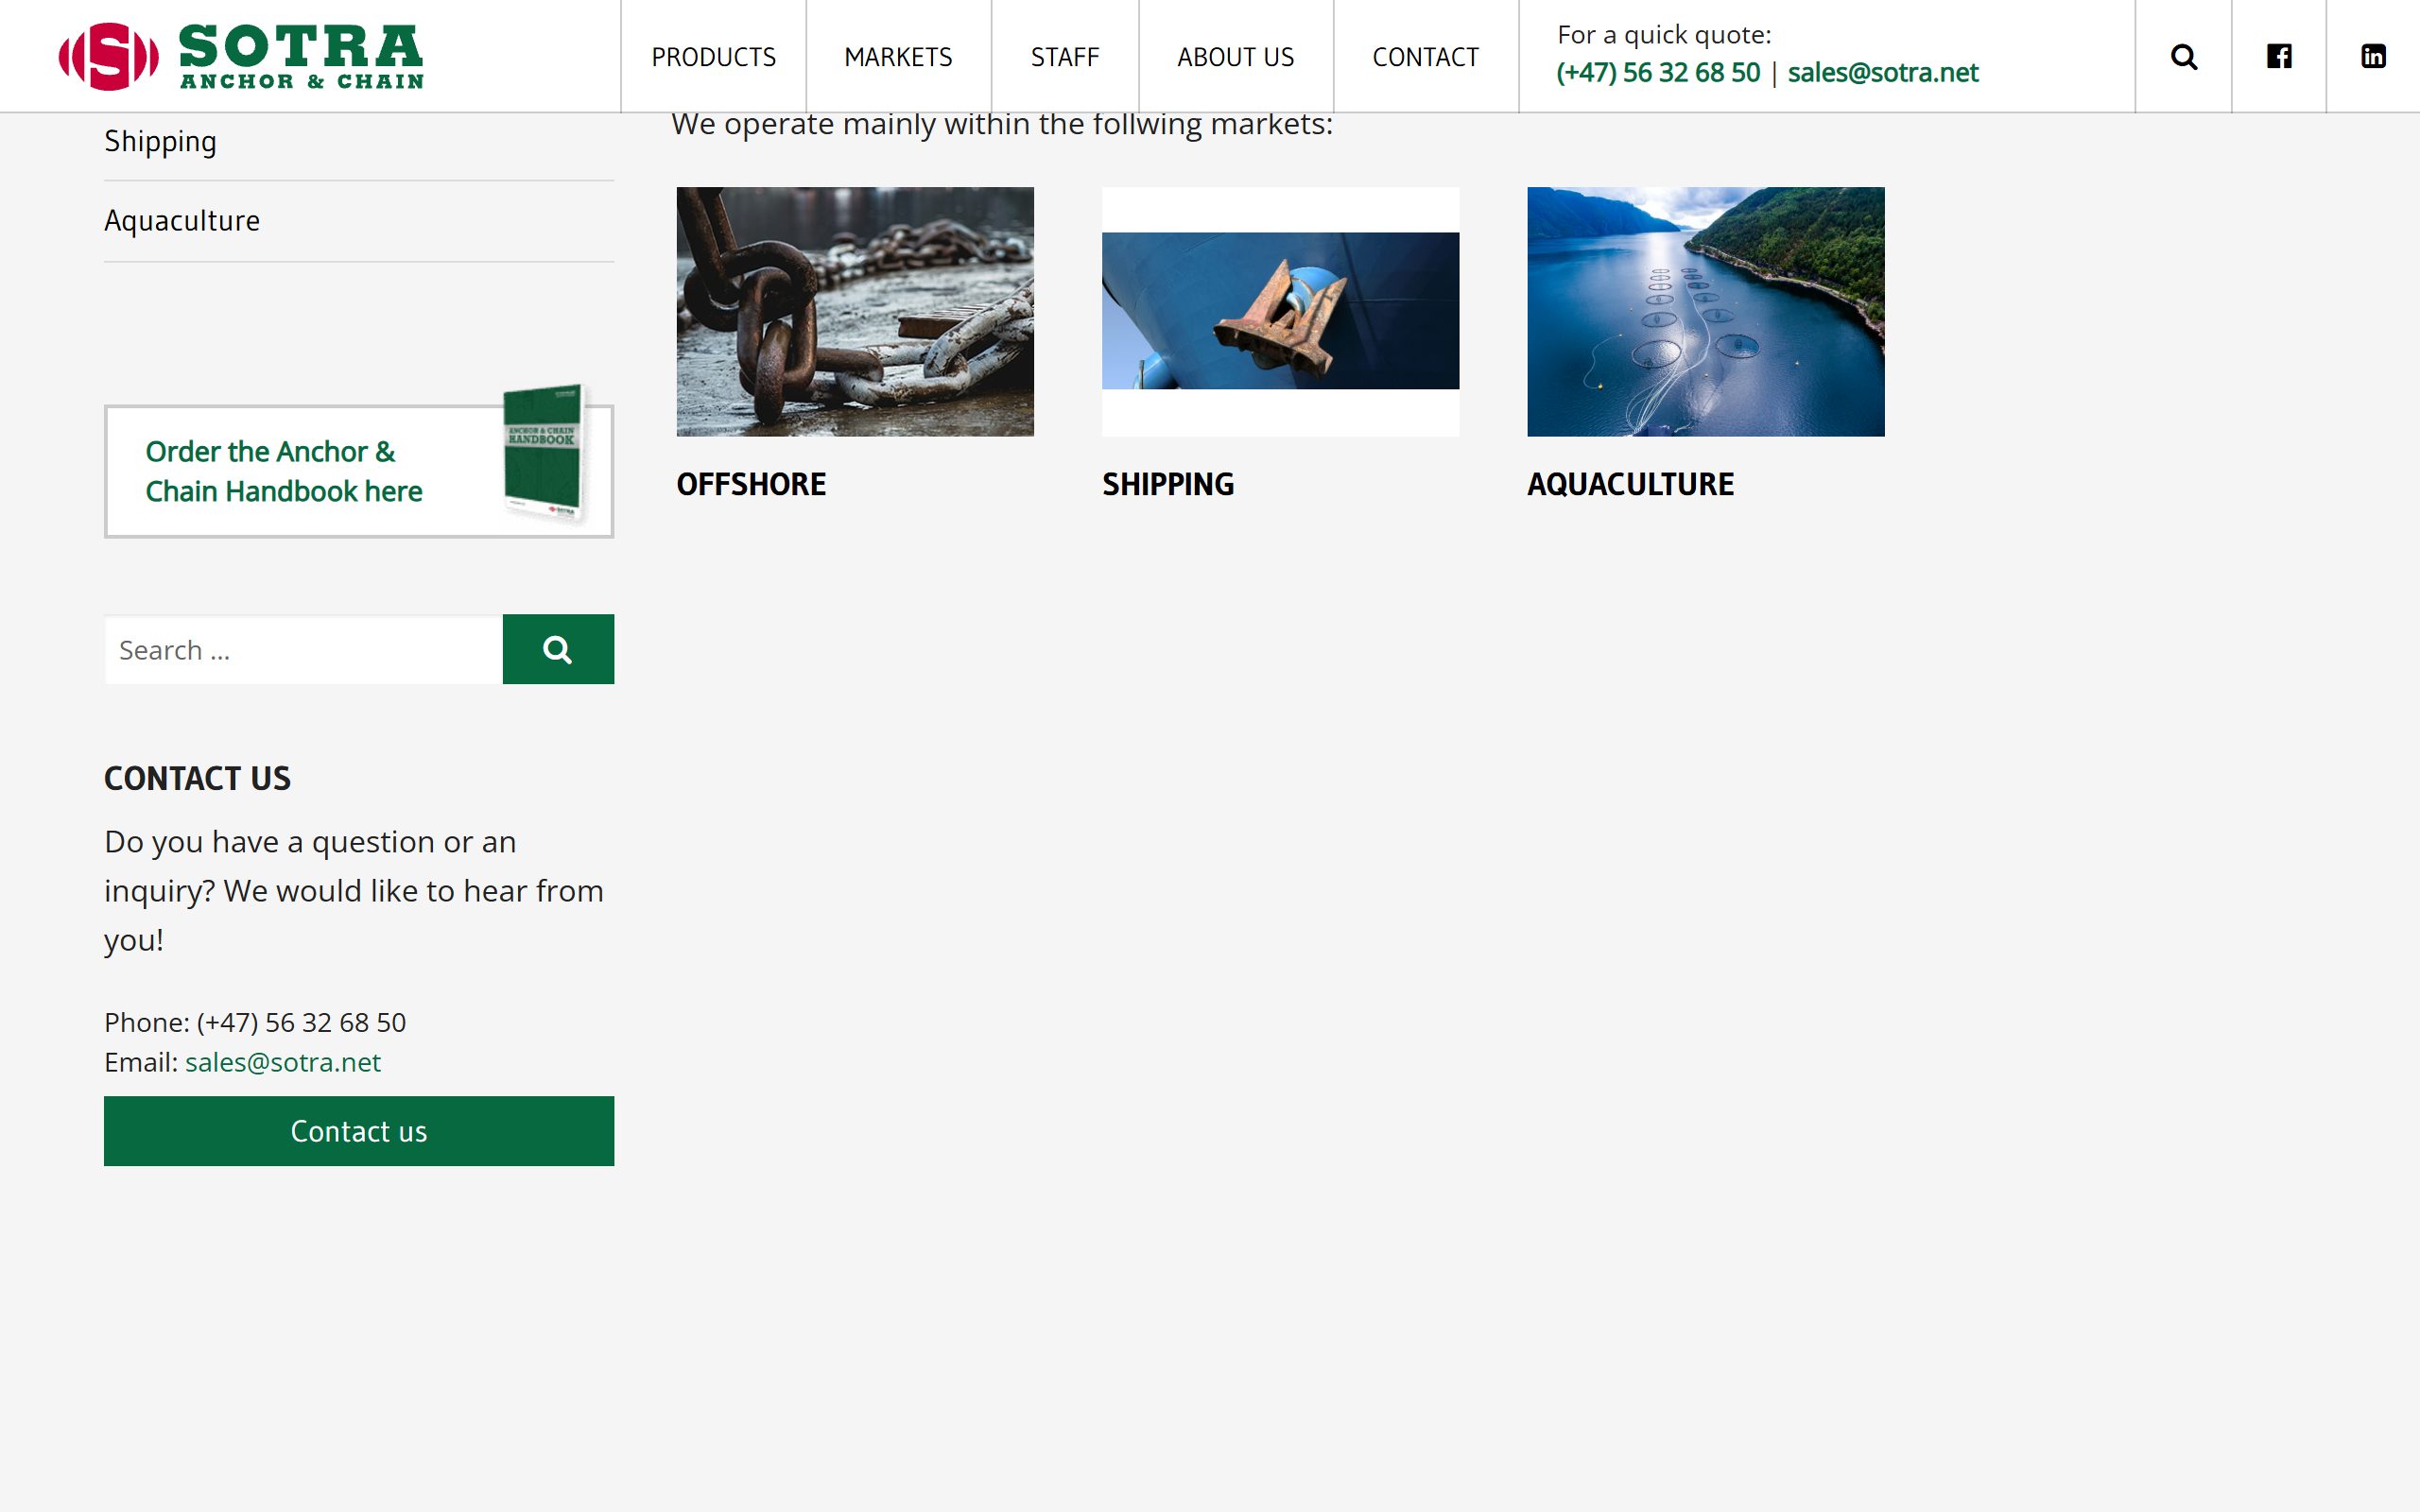The width and height of the screenshot is (2420, 1512).
Task: Click the sidebar phone number text
Action: click(x=301, y=1022)
